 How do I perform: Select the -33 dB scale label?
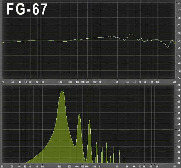click(x=179, y=25)
